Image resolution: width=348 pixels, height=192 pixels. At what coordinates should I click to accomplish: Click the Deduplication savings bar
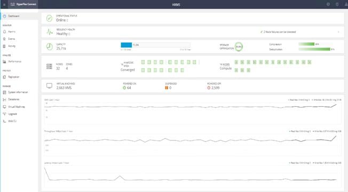pos(315,49)
